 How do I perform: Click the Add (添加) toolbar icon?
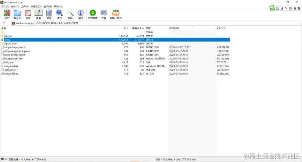[7, 14]
